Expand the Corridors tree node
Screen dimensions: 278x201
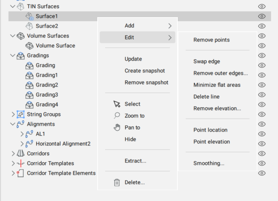pyautogui.click(x=13, y=153)
